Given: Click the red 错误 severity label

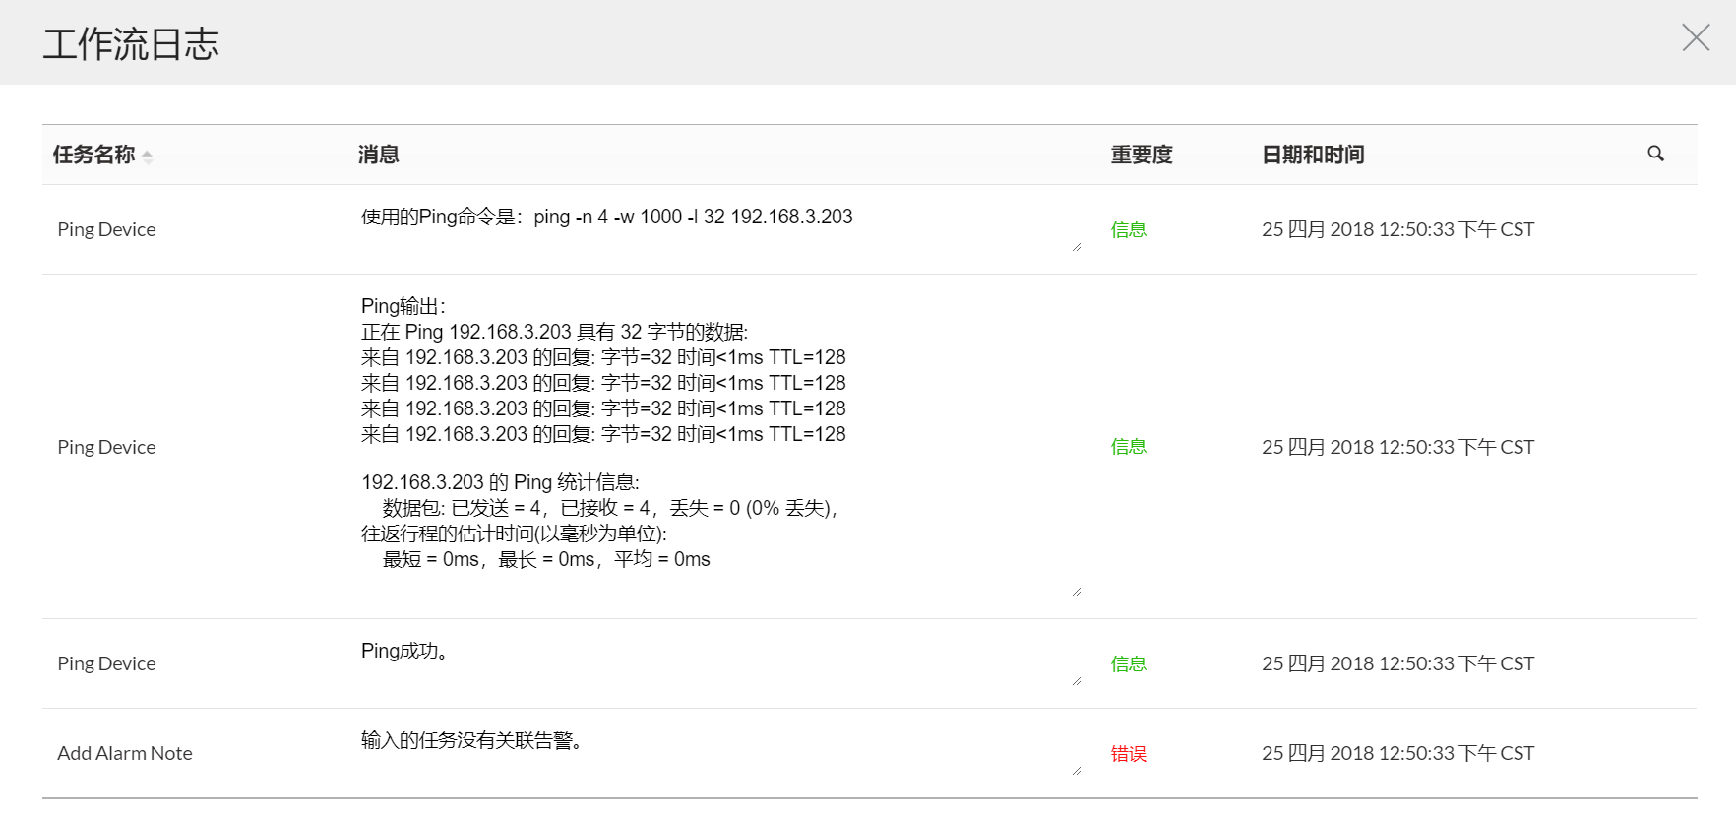Looking at the screenshot, I should 1129,753.
